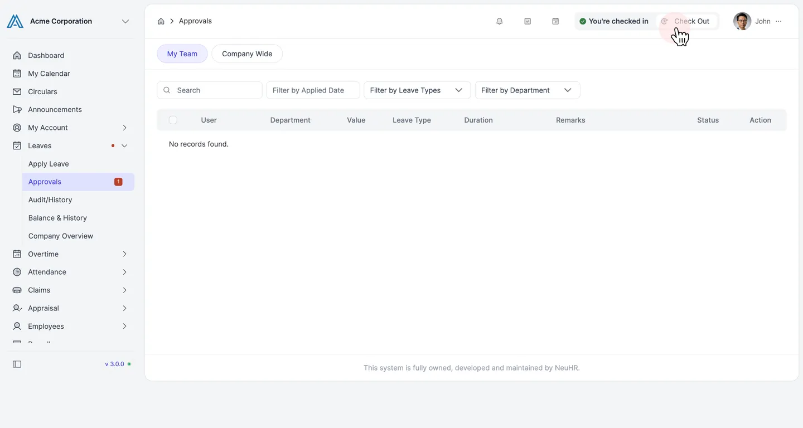Select Approvals in the Leaves submenu
Screen dimensions: 803x428
pos(78,182)
